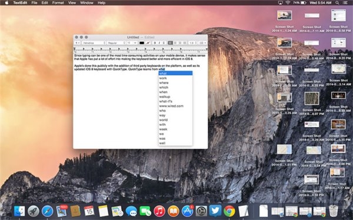This screenshot has height=220, width=353.
Task: Open iBooks from the Dock
Action: (x=174, y=211)
